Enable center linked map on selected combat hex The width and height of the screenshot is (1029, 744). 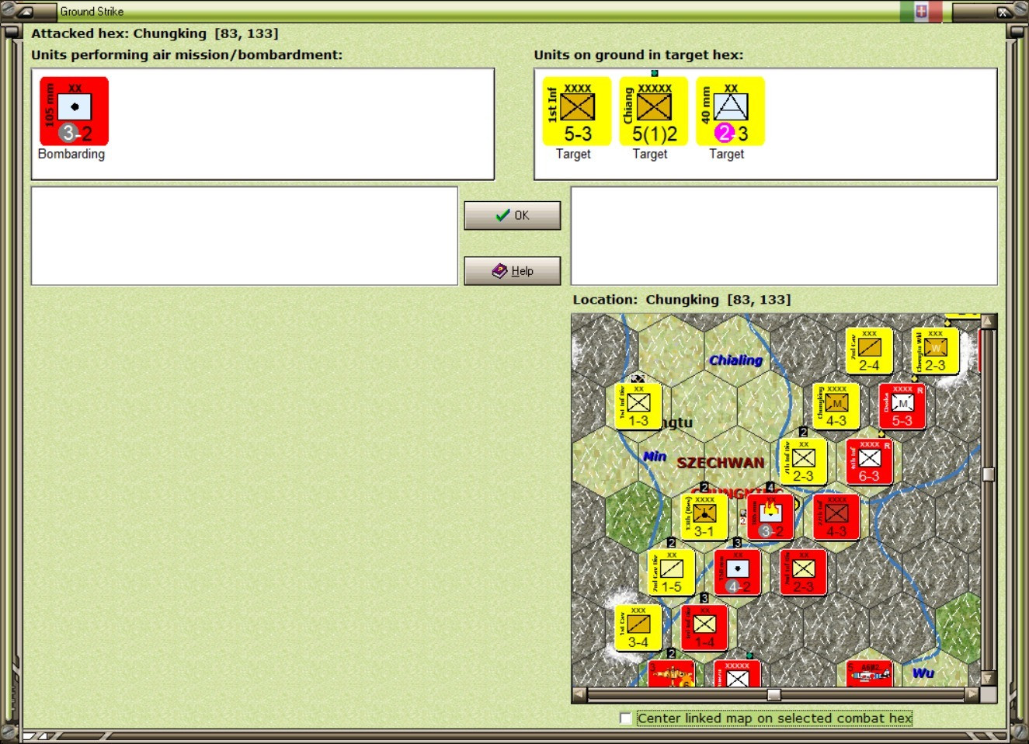click(x=626, y=718)
